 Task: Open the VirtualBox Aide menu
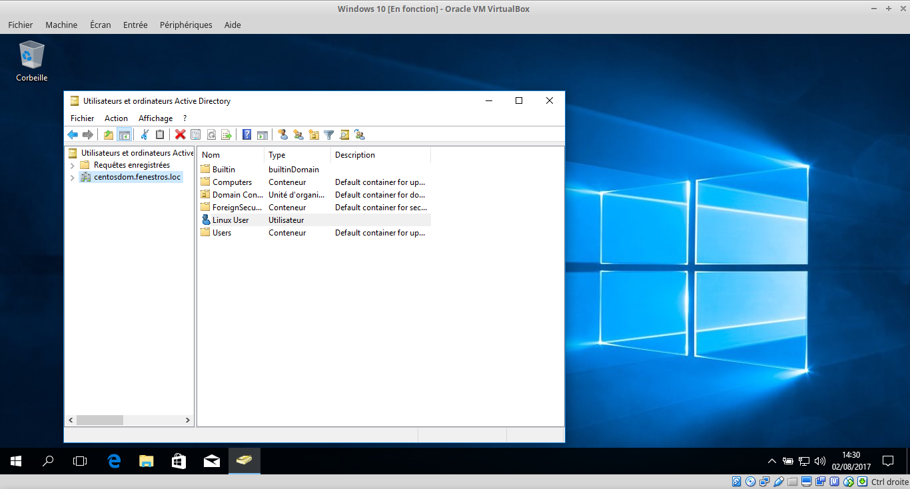coord(232,25)
